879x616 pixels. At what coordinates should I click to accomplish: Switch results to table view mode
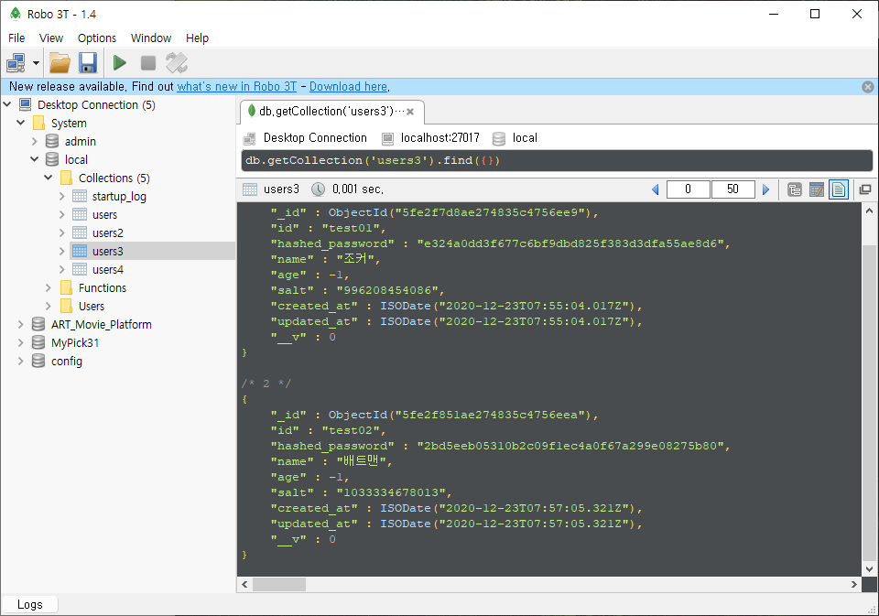(x=817, y=189)
